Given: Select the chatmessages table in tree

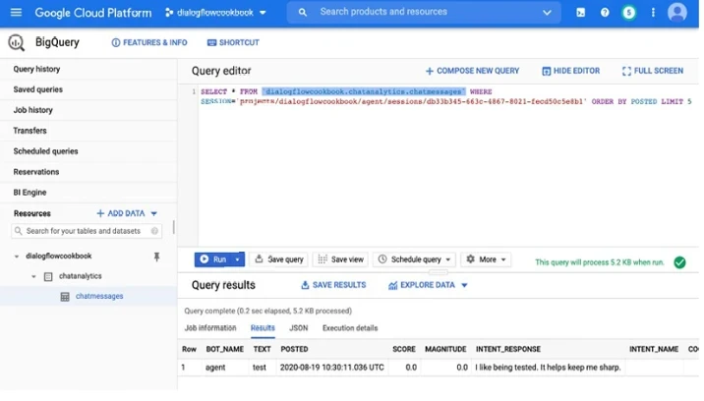Looking at the screenshot, I should pyautogui.click(x=99, y=297).
